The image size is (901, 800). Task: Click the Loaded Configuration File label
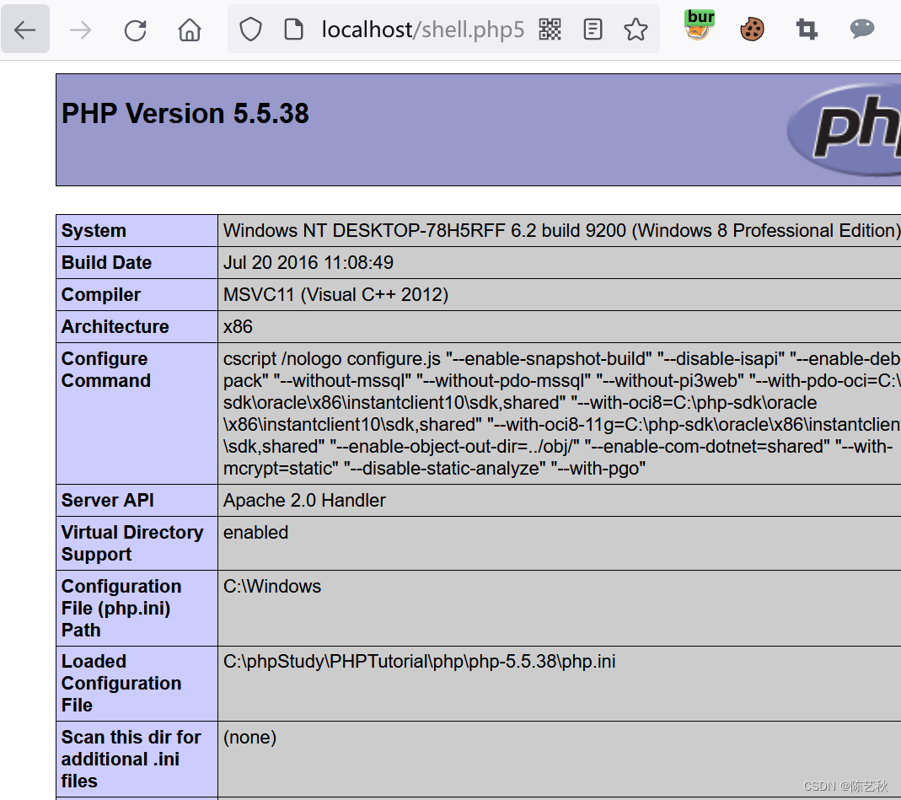(121, 684)
